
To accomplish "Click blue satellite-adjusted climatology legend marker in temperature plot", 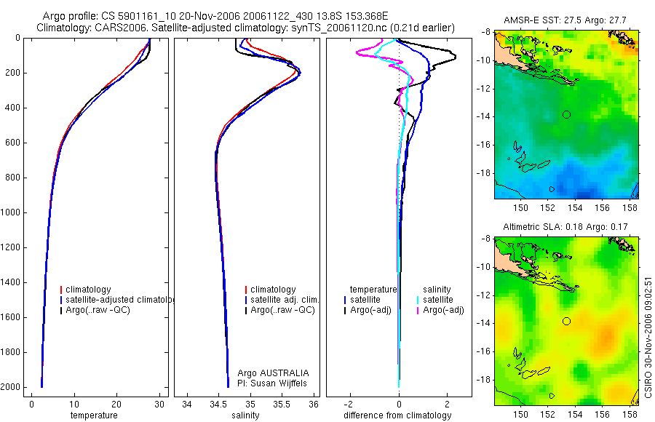I will pos(61,300).
